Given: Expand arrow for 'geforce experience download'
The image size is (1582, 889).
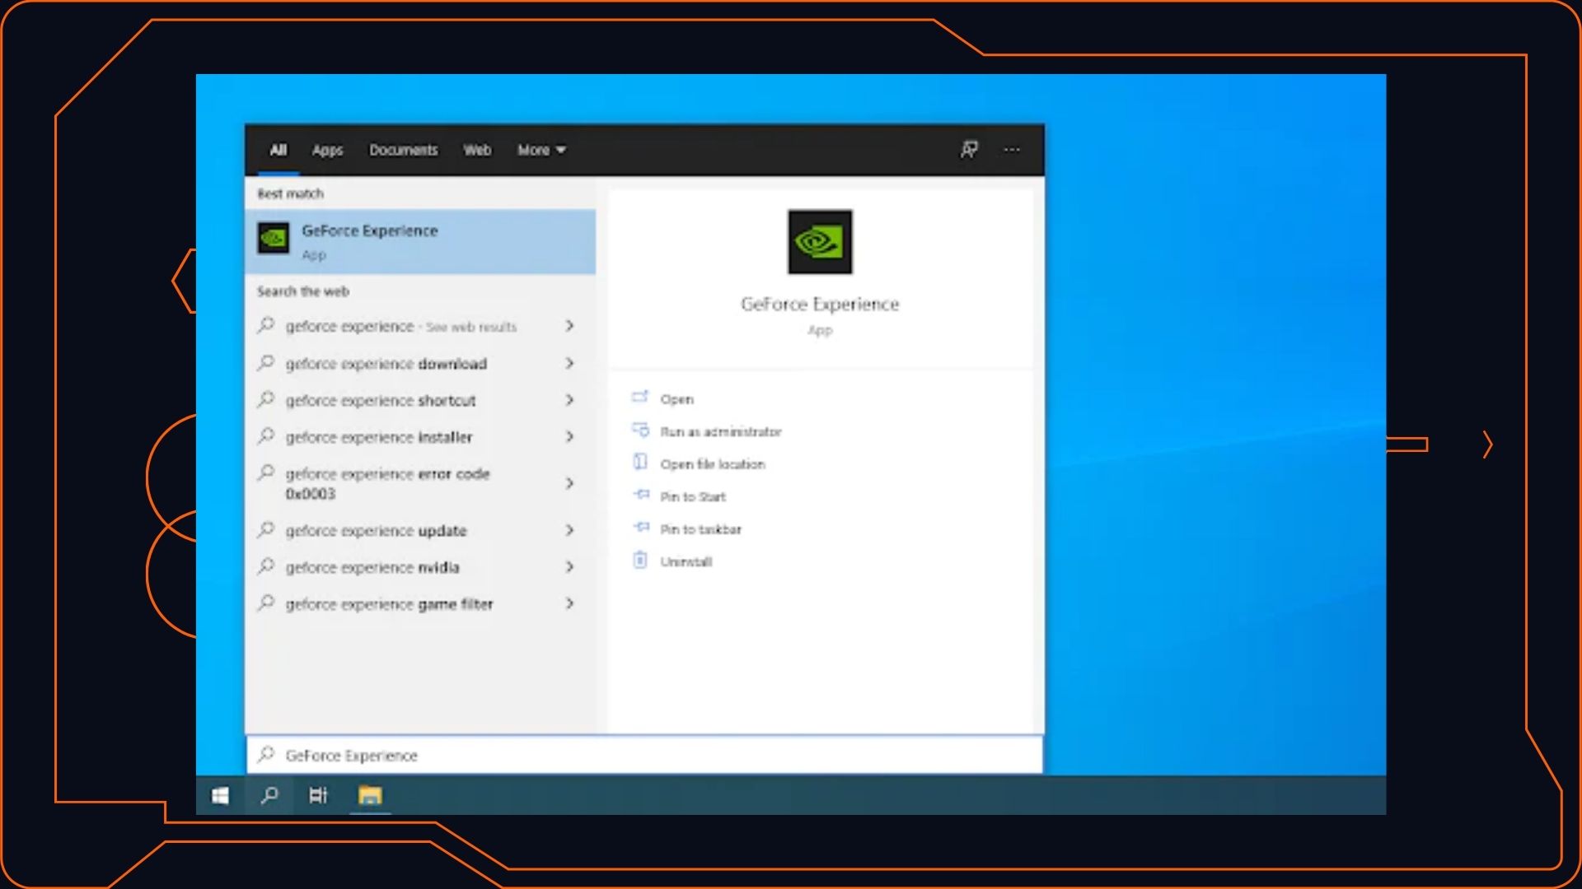Looking at the screenshot, I should (569, 363).
